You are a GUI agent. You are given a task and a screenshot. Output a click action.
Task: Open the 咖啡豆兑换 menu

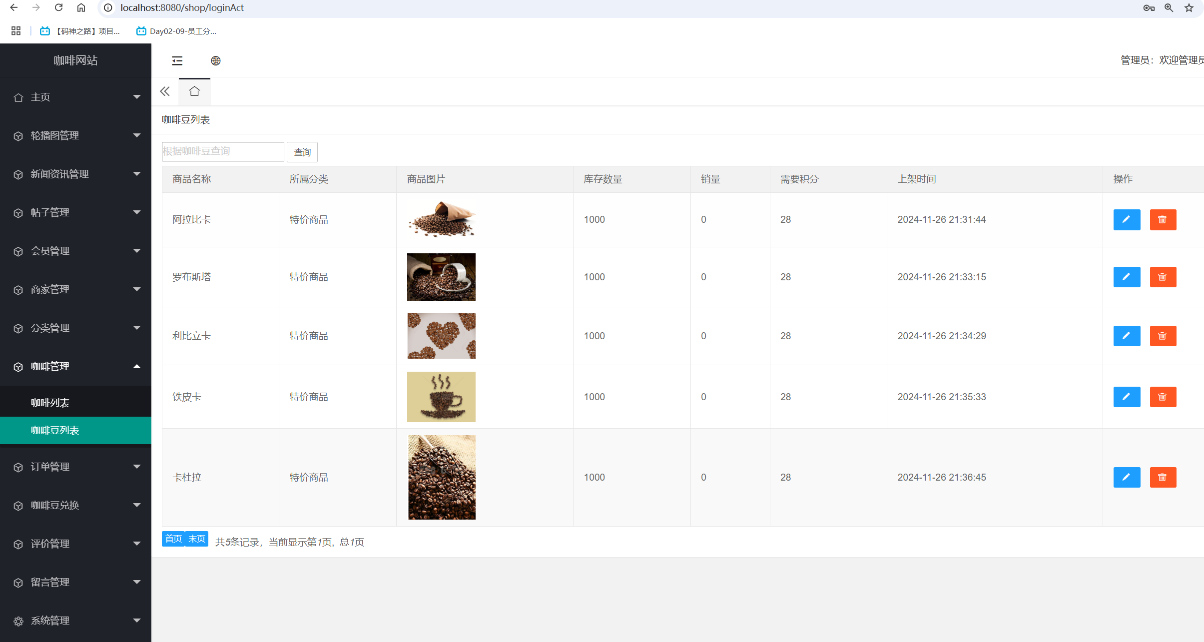75,505
